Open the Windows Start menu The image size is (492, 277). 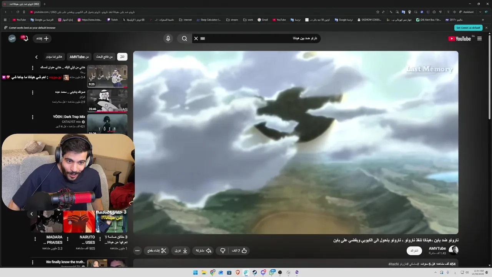[x=195, y=272]
